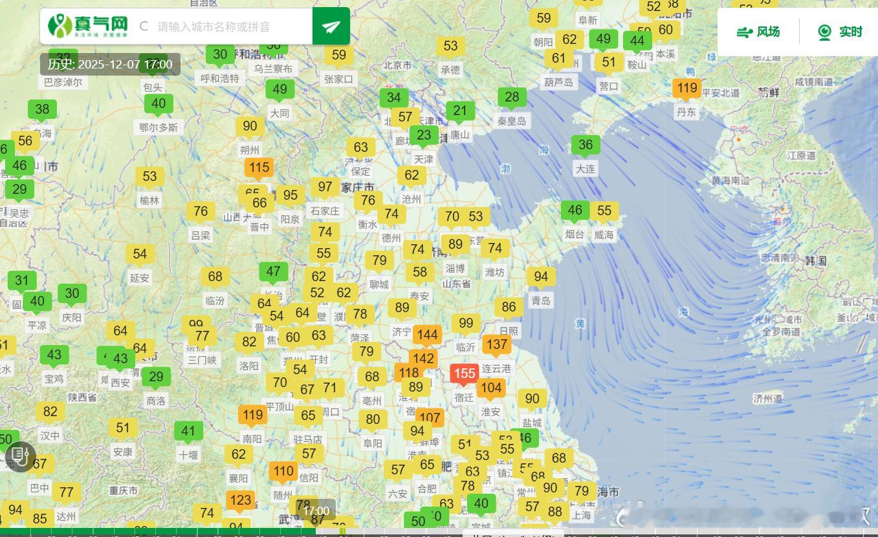Screen dimensions: 878x537
Task: Open the 石家庄 marker showing 97
Action: click(325, 188)
